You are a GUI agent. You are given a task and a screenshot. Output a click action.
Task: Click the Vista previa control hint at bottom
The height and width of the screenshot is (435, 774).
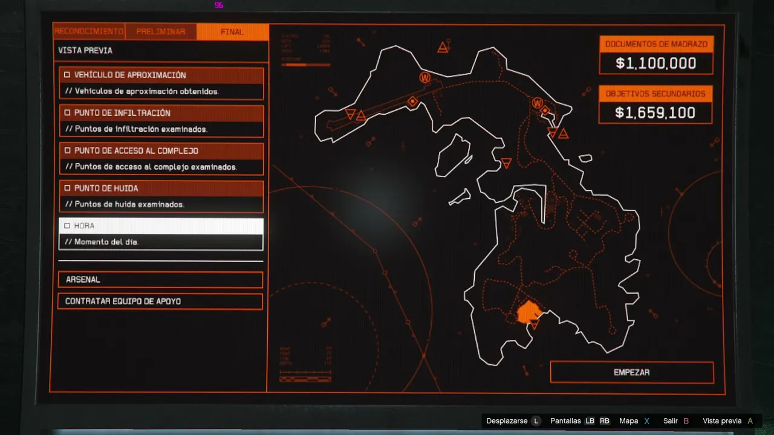click(722, 421)
